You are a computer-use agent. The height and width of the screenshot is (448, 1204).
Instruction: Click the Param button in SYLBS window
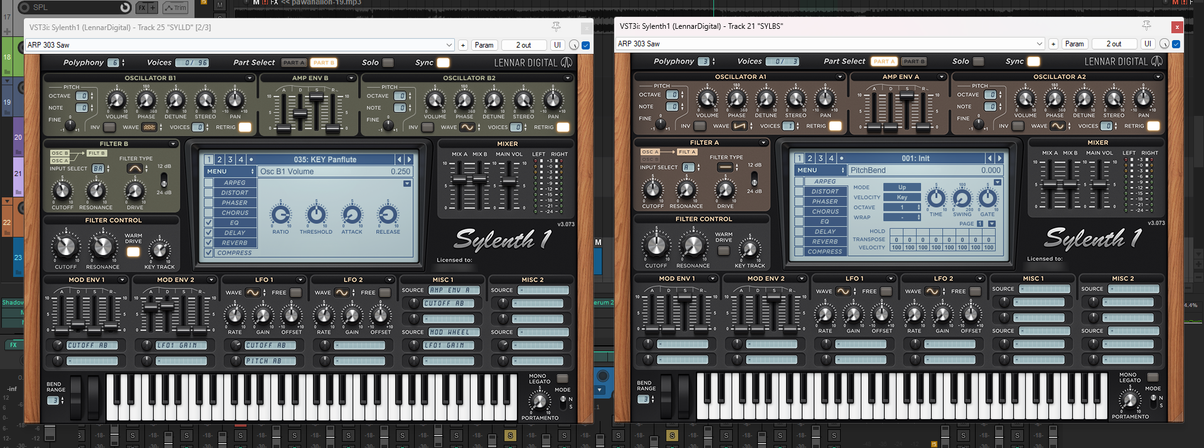[1075, 44]
